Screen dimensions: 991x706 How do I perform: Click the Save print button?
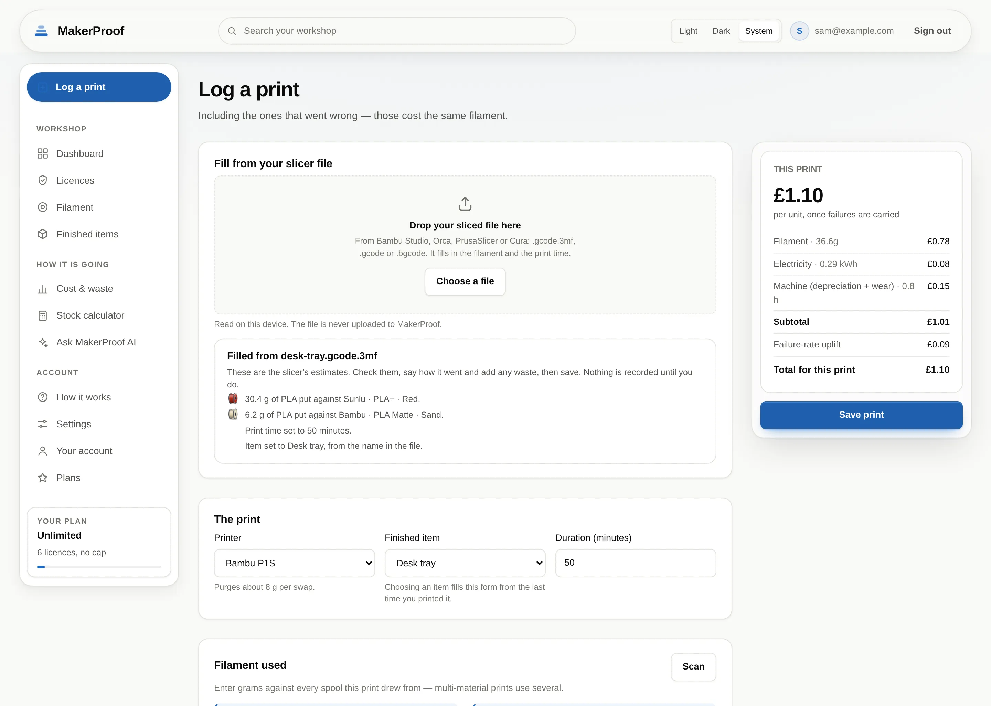(x=861, y=415)
